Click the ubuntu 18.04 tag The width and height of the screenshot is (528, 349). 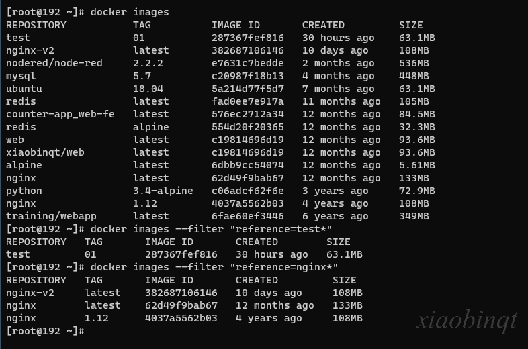tap(148, 89)
